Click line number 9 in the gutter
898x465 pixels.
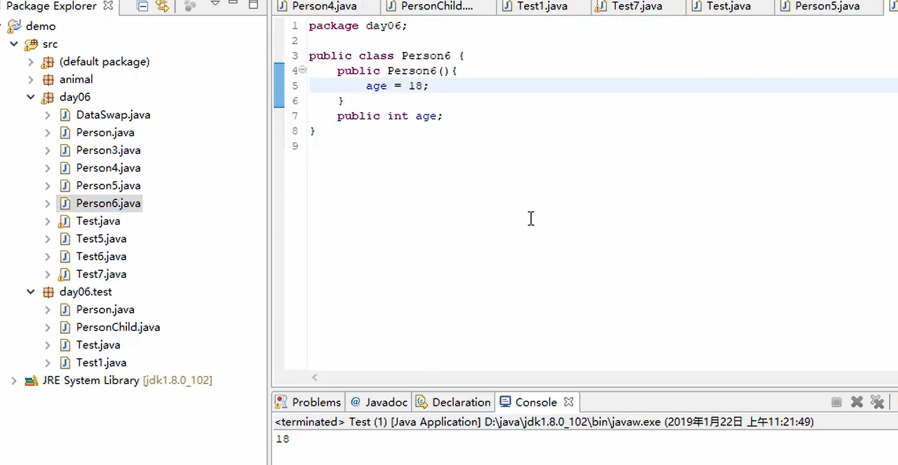click(295, 146)
